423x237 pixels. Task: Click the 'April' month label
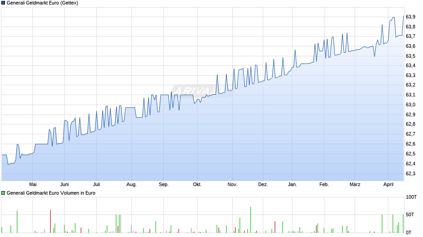click(388, 184)
